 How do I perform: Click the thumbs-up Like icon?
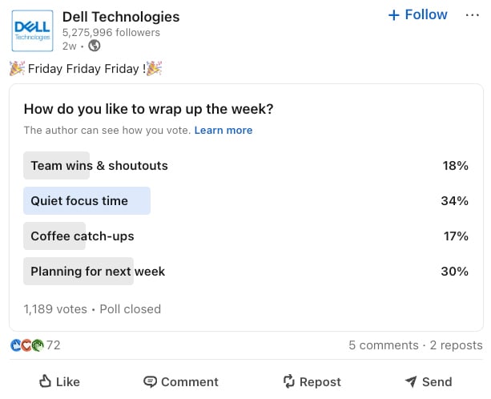coord(46,381)
